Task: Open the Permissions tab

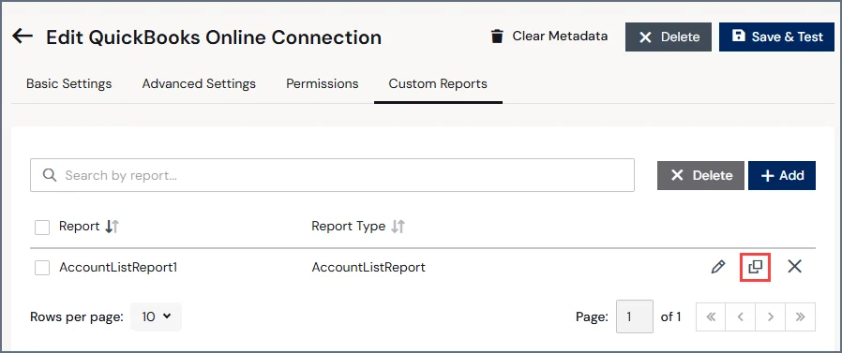Action: [x=323, y=83]
